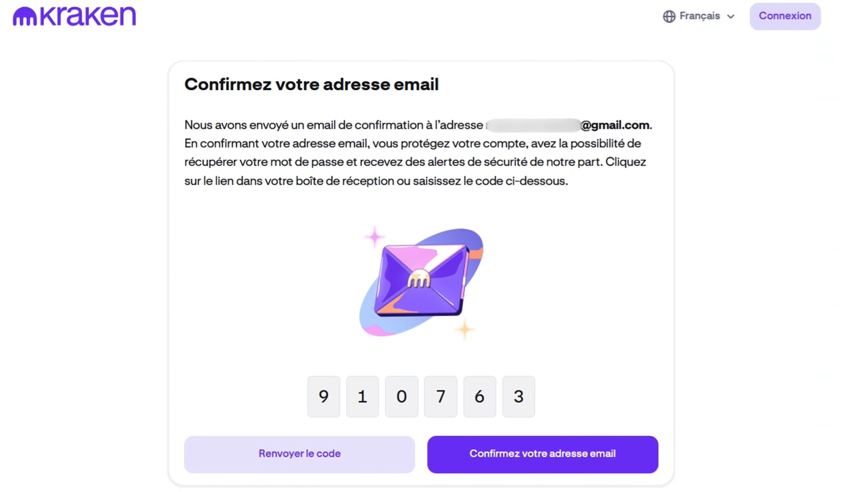Click the Kraken logo mark in header
The width and height of the screenshot is (855, 492).
(x=24, y=17)
